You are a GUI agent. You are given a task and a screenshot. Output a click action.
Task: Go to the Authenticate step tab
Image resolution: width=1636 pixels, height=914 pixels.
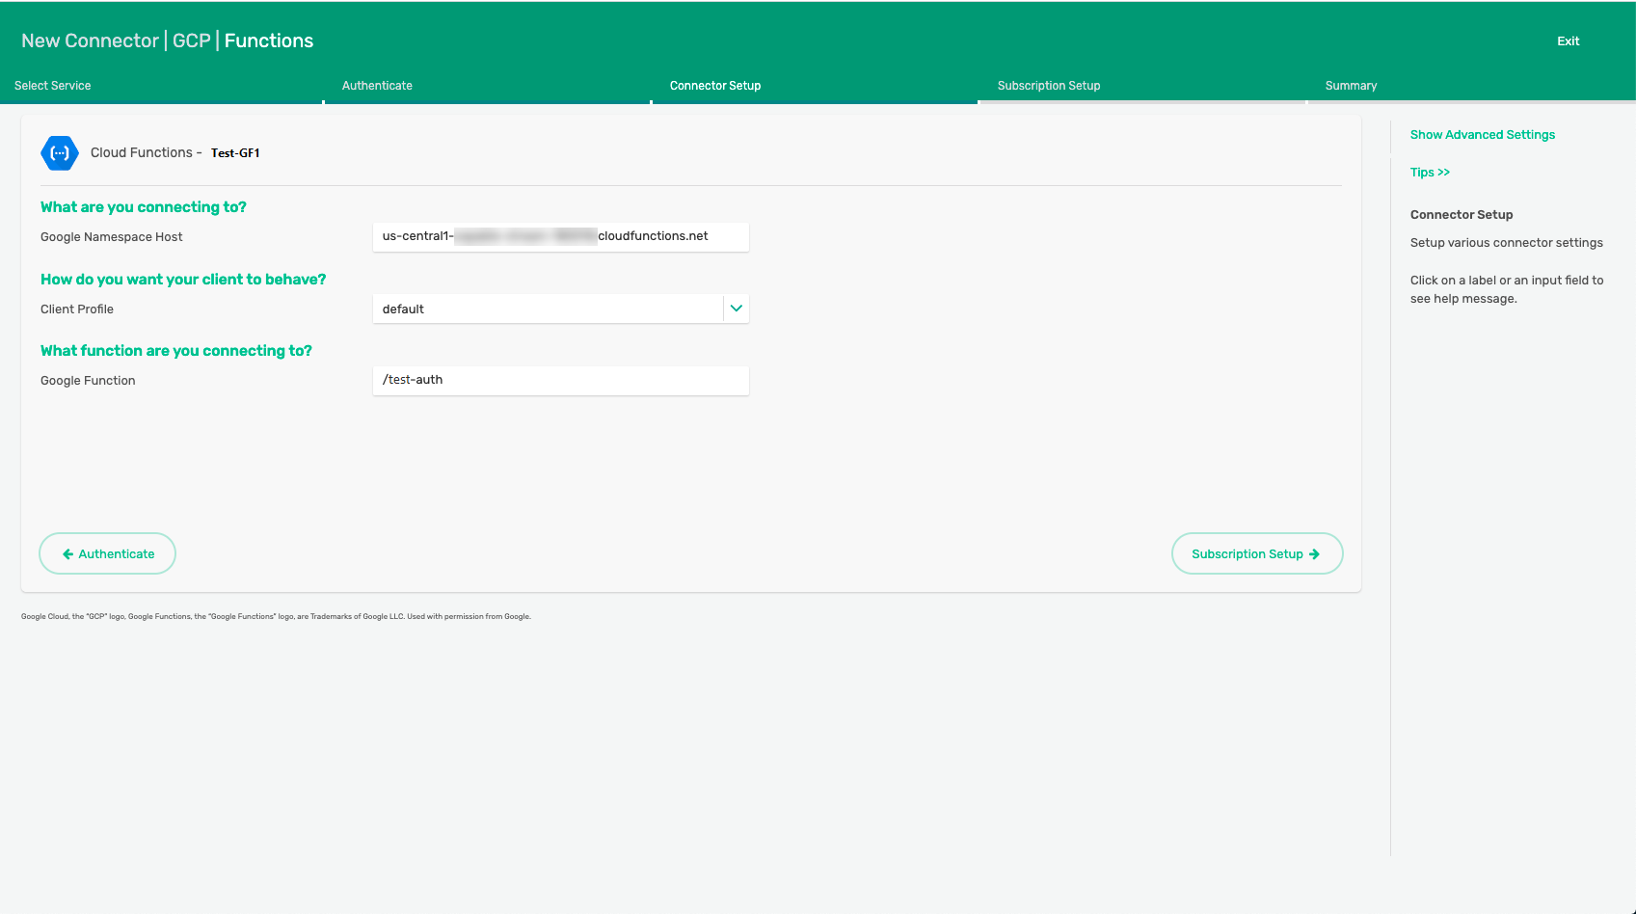pos(377,86)
